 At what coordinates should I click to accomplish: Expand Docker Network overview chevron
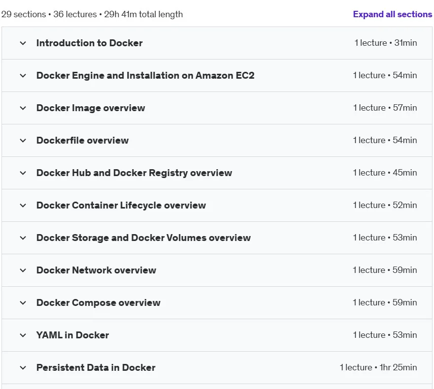pos(23,270)
